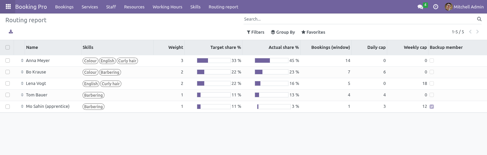Viewport: 487px width, 155px height.
Task: Click Bo Krause's Barbering skill tag
Action: pos(110,72)
